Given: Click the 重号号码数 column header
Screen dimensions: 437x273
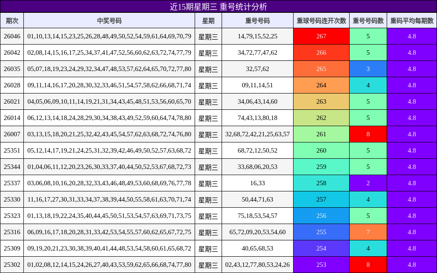Looking at the screenshot, I should [x=368, y=20].
